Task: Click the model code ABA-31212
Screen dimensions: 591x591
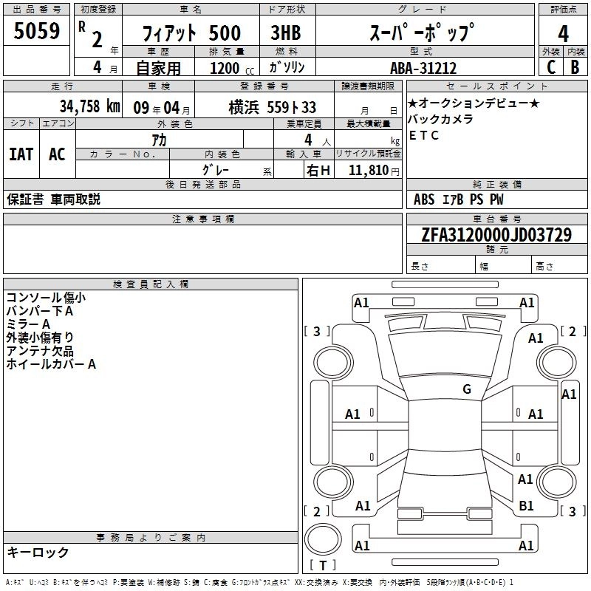Action: tap(423, 68)
